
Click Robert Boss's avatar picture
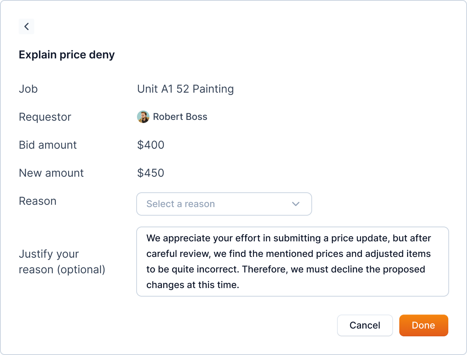tap(143, 117)
